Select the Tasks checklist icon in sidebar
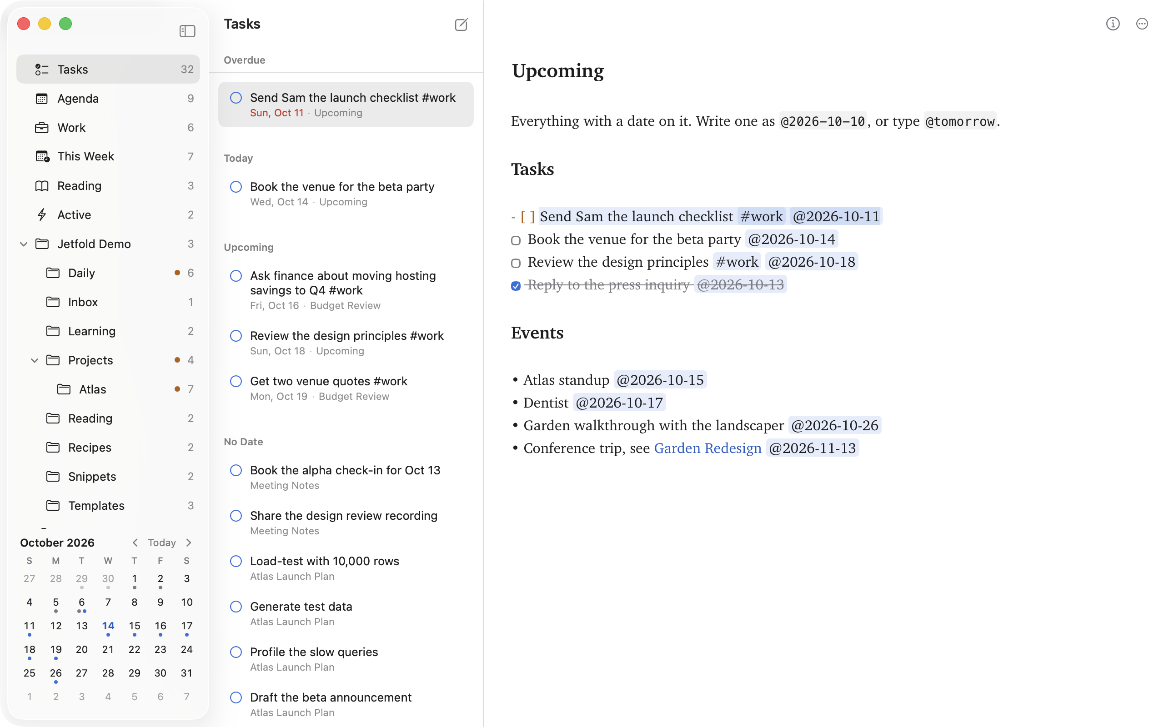1164x727 pixels. 42,69
